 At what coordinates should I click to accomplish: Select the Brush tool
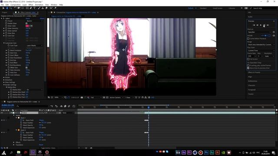point(39,8)
